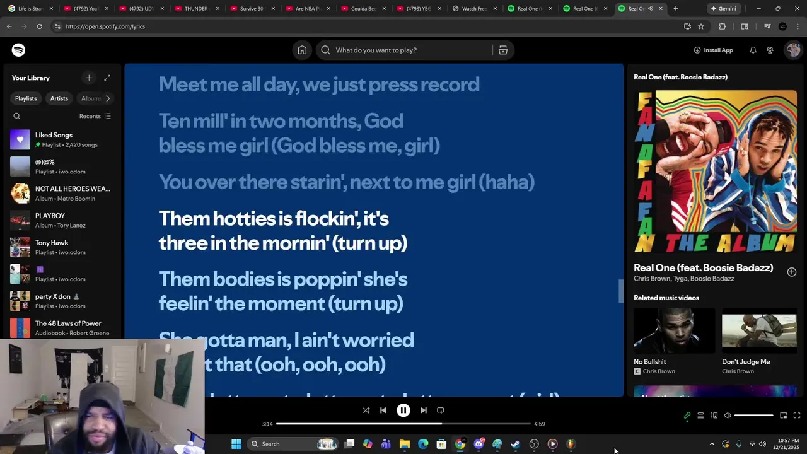The height and width of the screenshot is (454, 807).
Task: Add Real One to Liked Songs
Action: [x=792, y=272]
